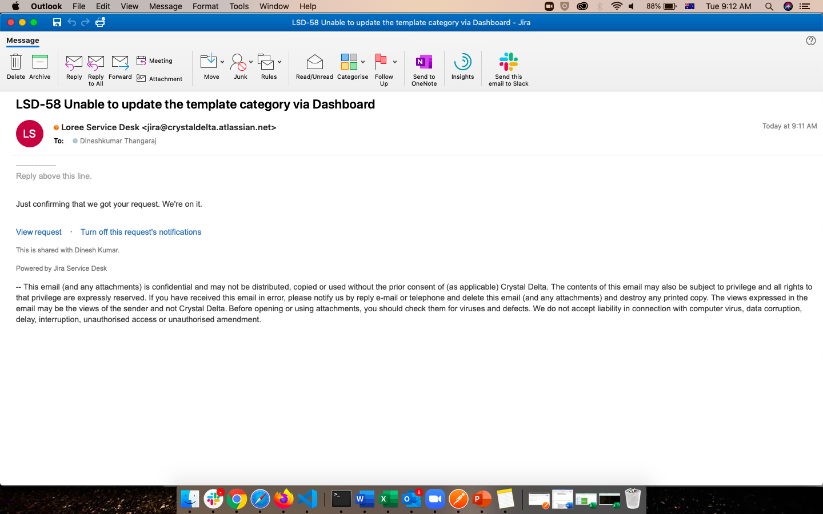Open the Format menu

pos(206,6)
